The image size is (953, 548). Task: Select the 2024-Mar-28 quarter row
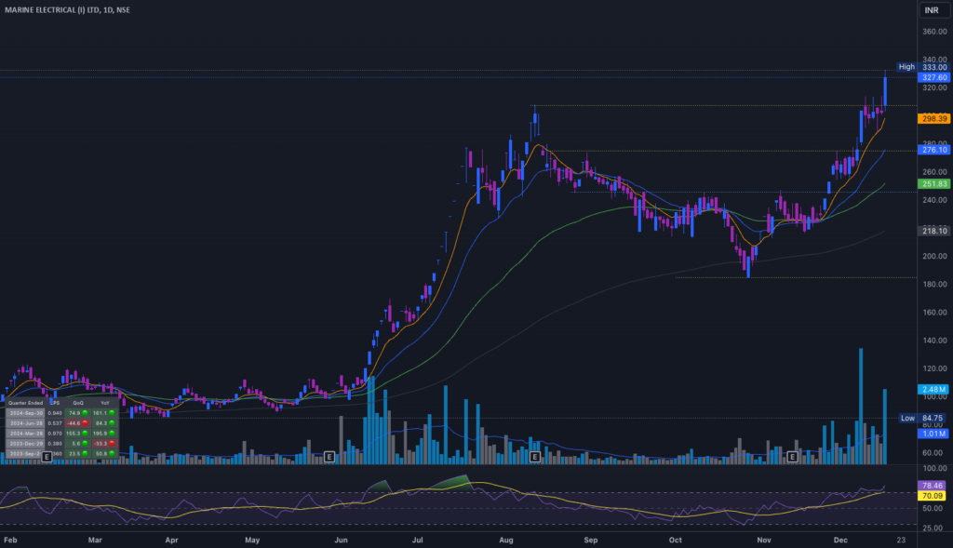coord(24,433)
